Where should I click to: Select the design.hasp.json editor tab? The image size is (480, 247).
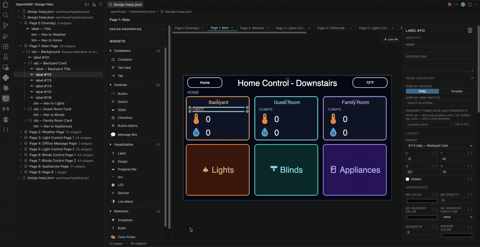(125, 4)
